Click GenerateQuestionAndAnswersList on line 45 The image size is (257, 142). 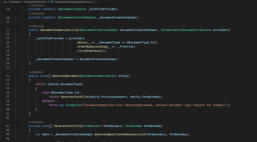tap(120, 134)
